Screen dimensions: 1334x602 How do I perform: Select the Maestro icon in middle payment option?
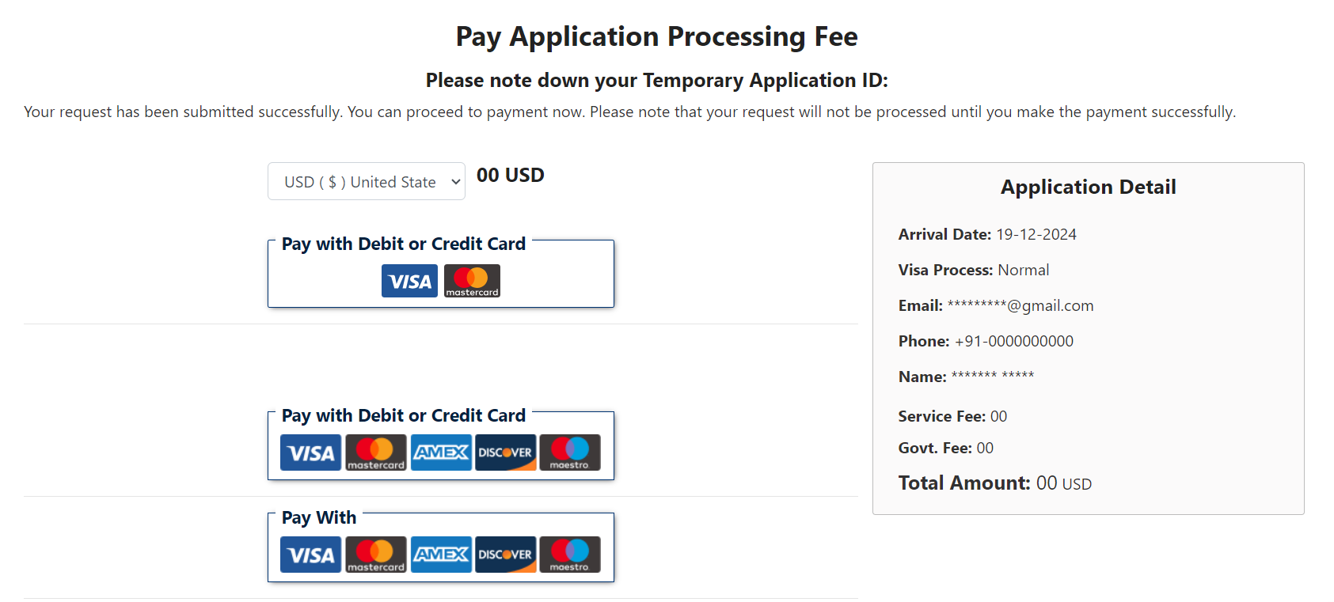[x=570, y=452]
